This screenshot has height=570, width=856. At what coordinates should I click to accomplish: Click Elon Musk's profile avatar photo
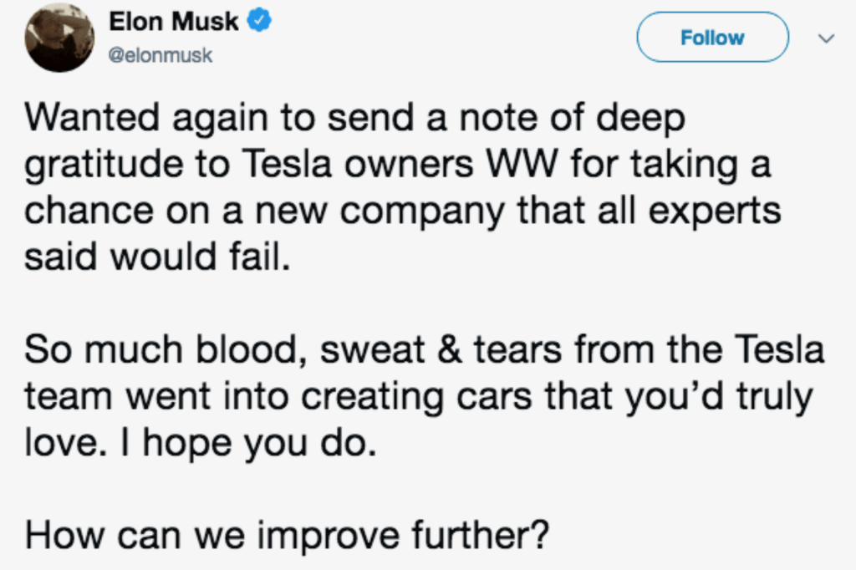[x=59, y=38]
